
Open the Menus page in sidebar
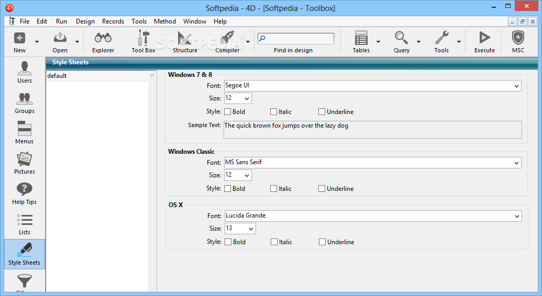pyautogui.click(x=25, y=133)
